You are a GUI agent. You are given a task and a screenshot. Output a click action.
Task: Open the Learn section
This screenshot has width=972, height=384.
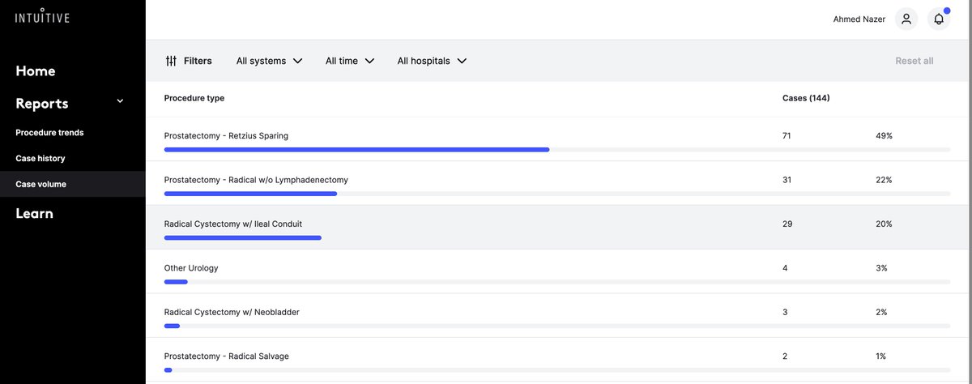click(35, 214)
